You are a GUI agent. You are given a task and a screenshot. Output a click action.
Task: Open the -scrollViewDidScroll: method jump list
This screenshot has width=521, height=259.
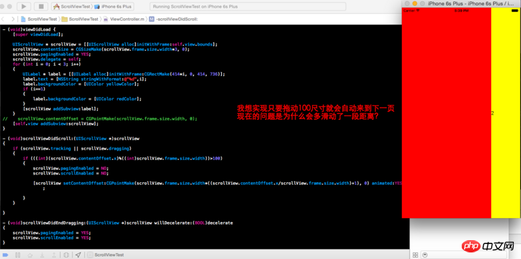click(x=173, y=20)
